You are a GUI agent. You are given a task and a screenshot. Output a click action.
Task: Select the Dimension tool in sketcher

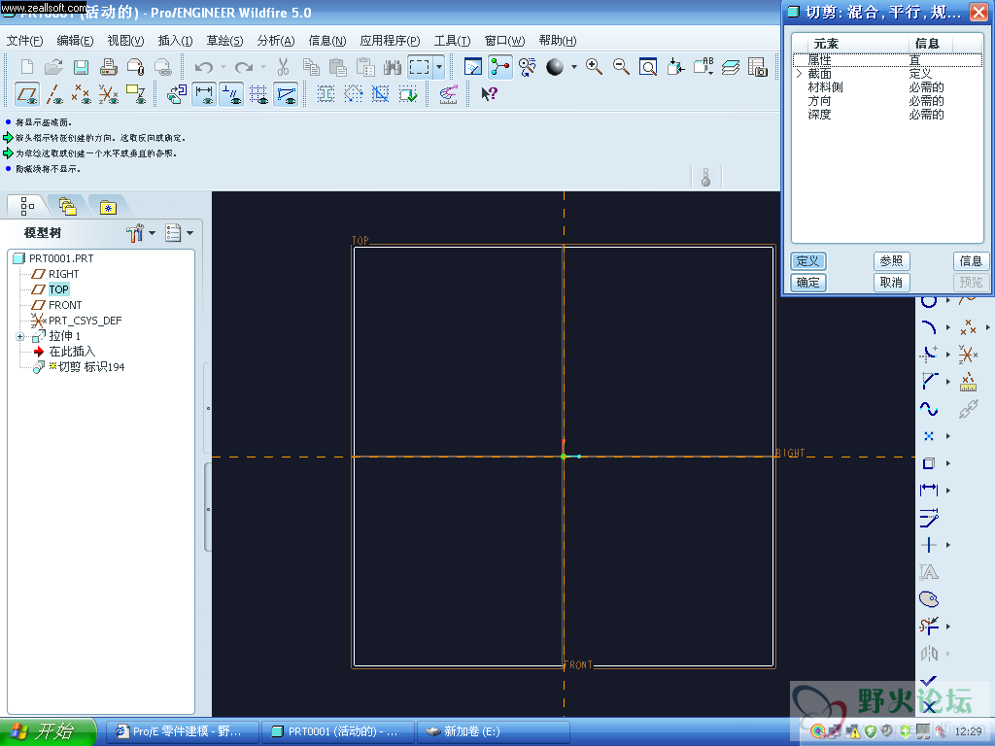point(928,490)
